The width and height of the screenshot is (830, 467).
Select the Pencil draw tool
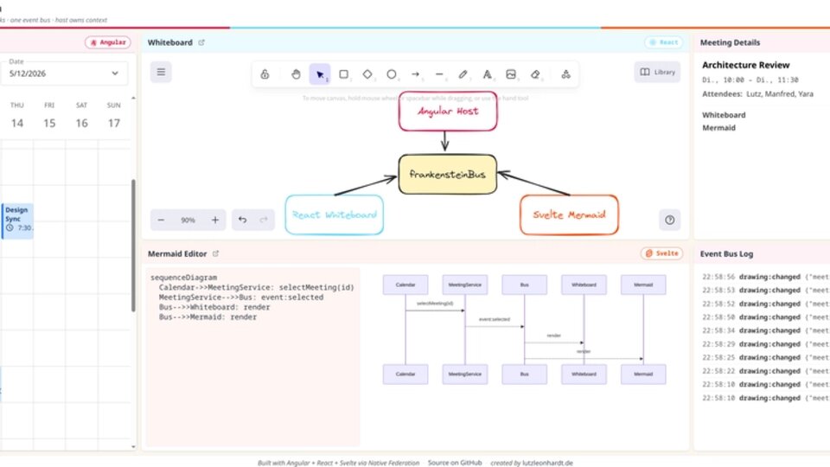click(463, 74)
